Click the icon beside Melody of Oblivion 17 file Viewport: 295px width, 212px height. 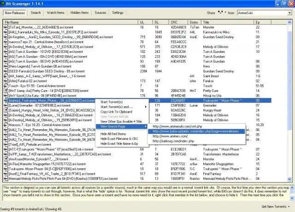pos(6,47)
